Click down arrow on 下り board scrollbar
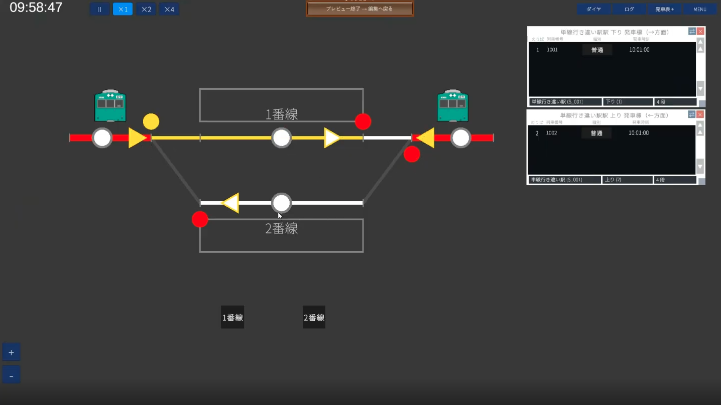Viewport: 721px width, 405px height. 700,88
